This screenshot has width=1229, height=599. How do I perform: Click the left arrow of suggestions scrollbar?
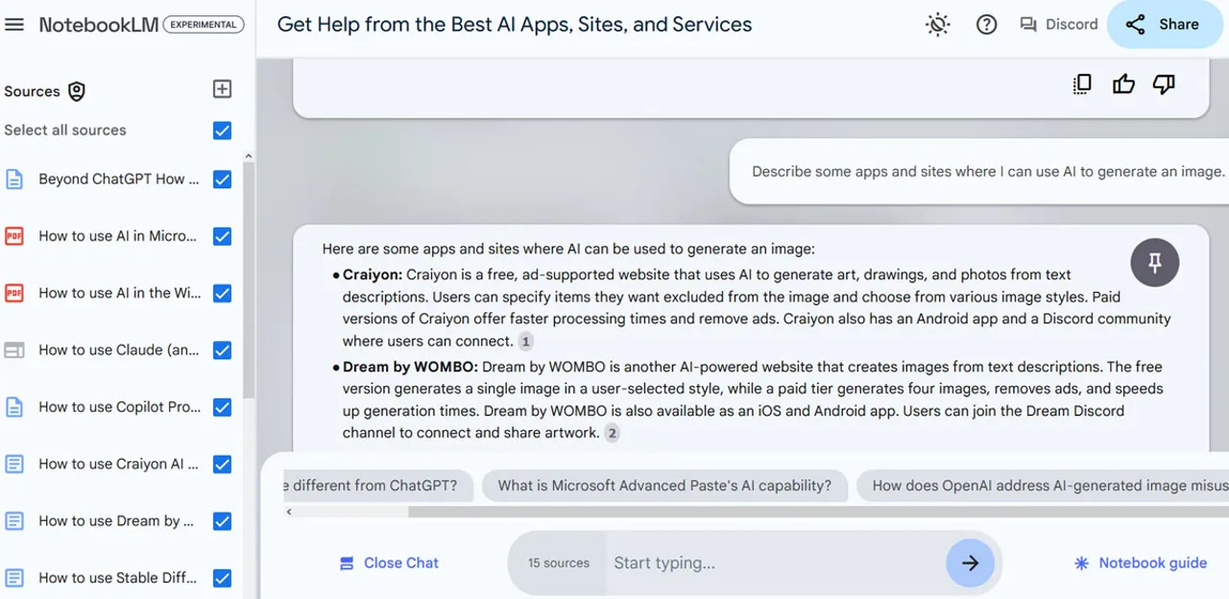[x=289, y=513]
